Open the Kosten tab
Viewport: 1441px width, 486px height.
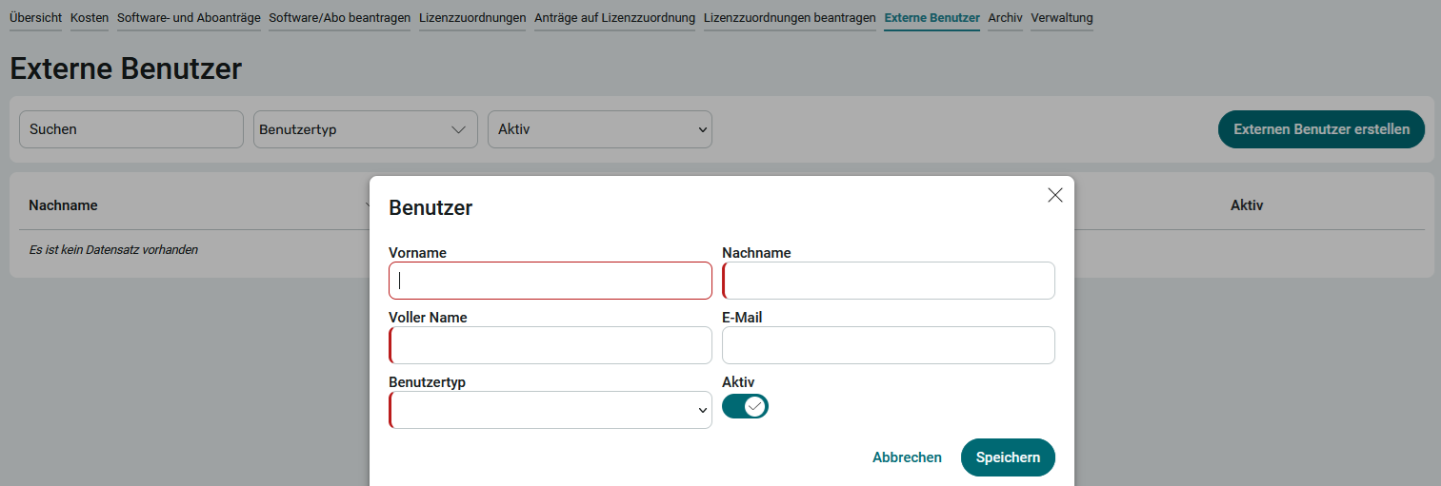coord(90,18)
